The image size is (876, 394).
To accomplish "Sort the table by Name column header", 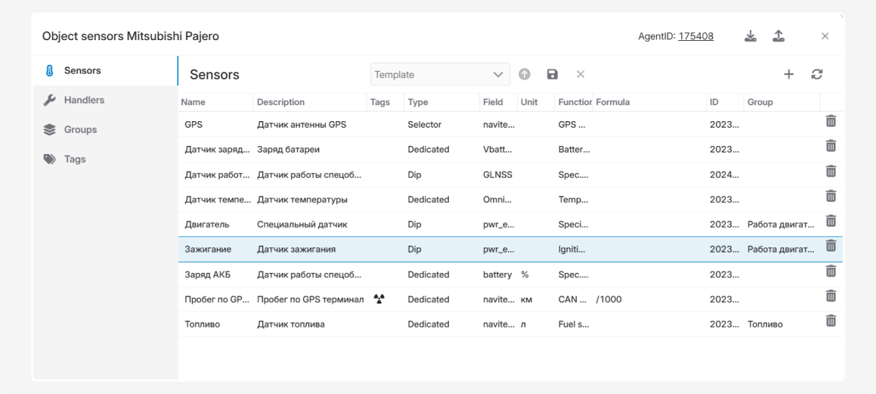I will 193,102.
